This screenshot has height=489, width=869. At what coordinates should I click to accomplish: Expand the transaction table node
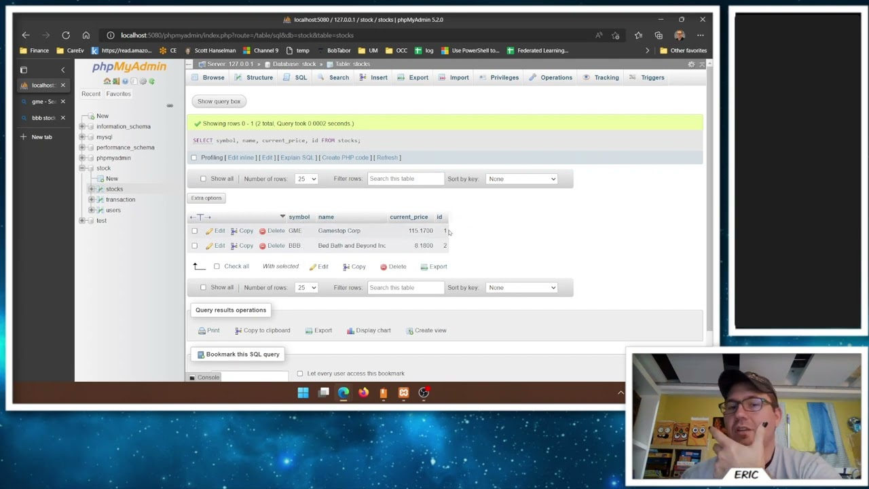pos(91,200)
